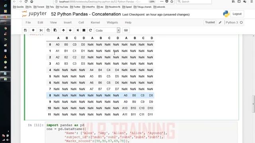The image size is (255, 143).
Task: Click the VLC cone icon in taskbar
Action: (5, 56)
